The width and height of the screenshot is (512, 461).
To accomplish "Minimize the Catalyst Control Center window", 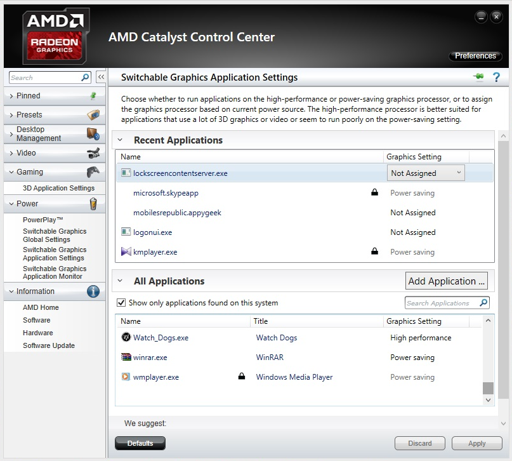I will coord(481,17).
